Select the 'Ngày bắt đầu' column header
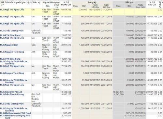 tap(95, 6)
